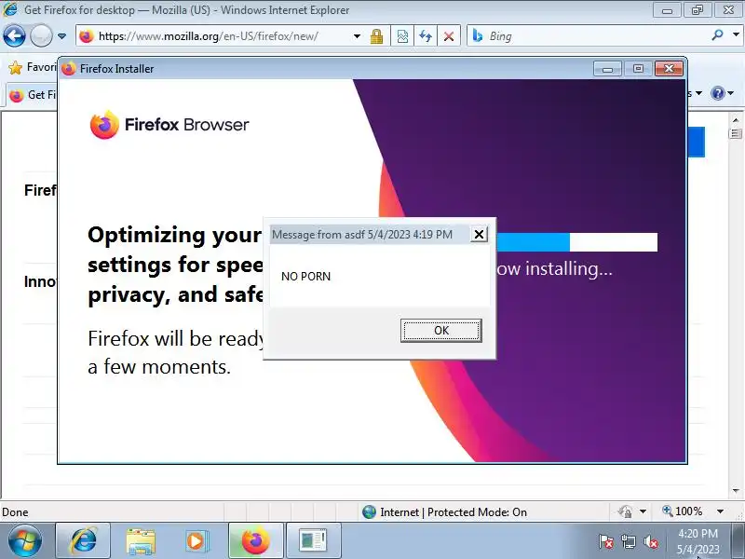The width and height of the screenshot is (745, 559).
Task: Minimize the Firefox Installer window
Action: tap(607, 69)
